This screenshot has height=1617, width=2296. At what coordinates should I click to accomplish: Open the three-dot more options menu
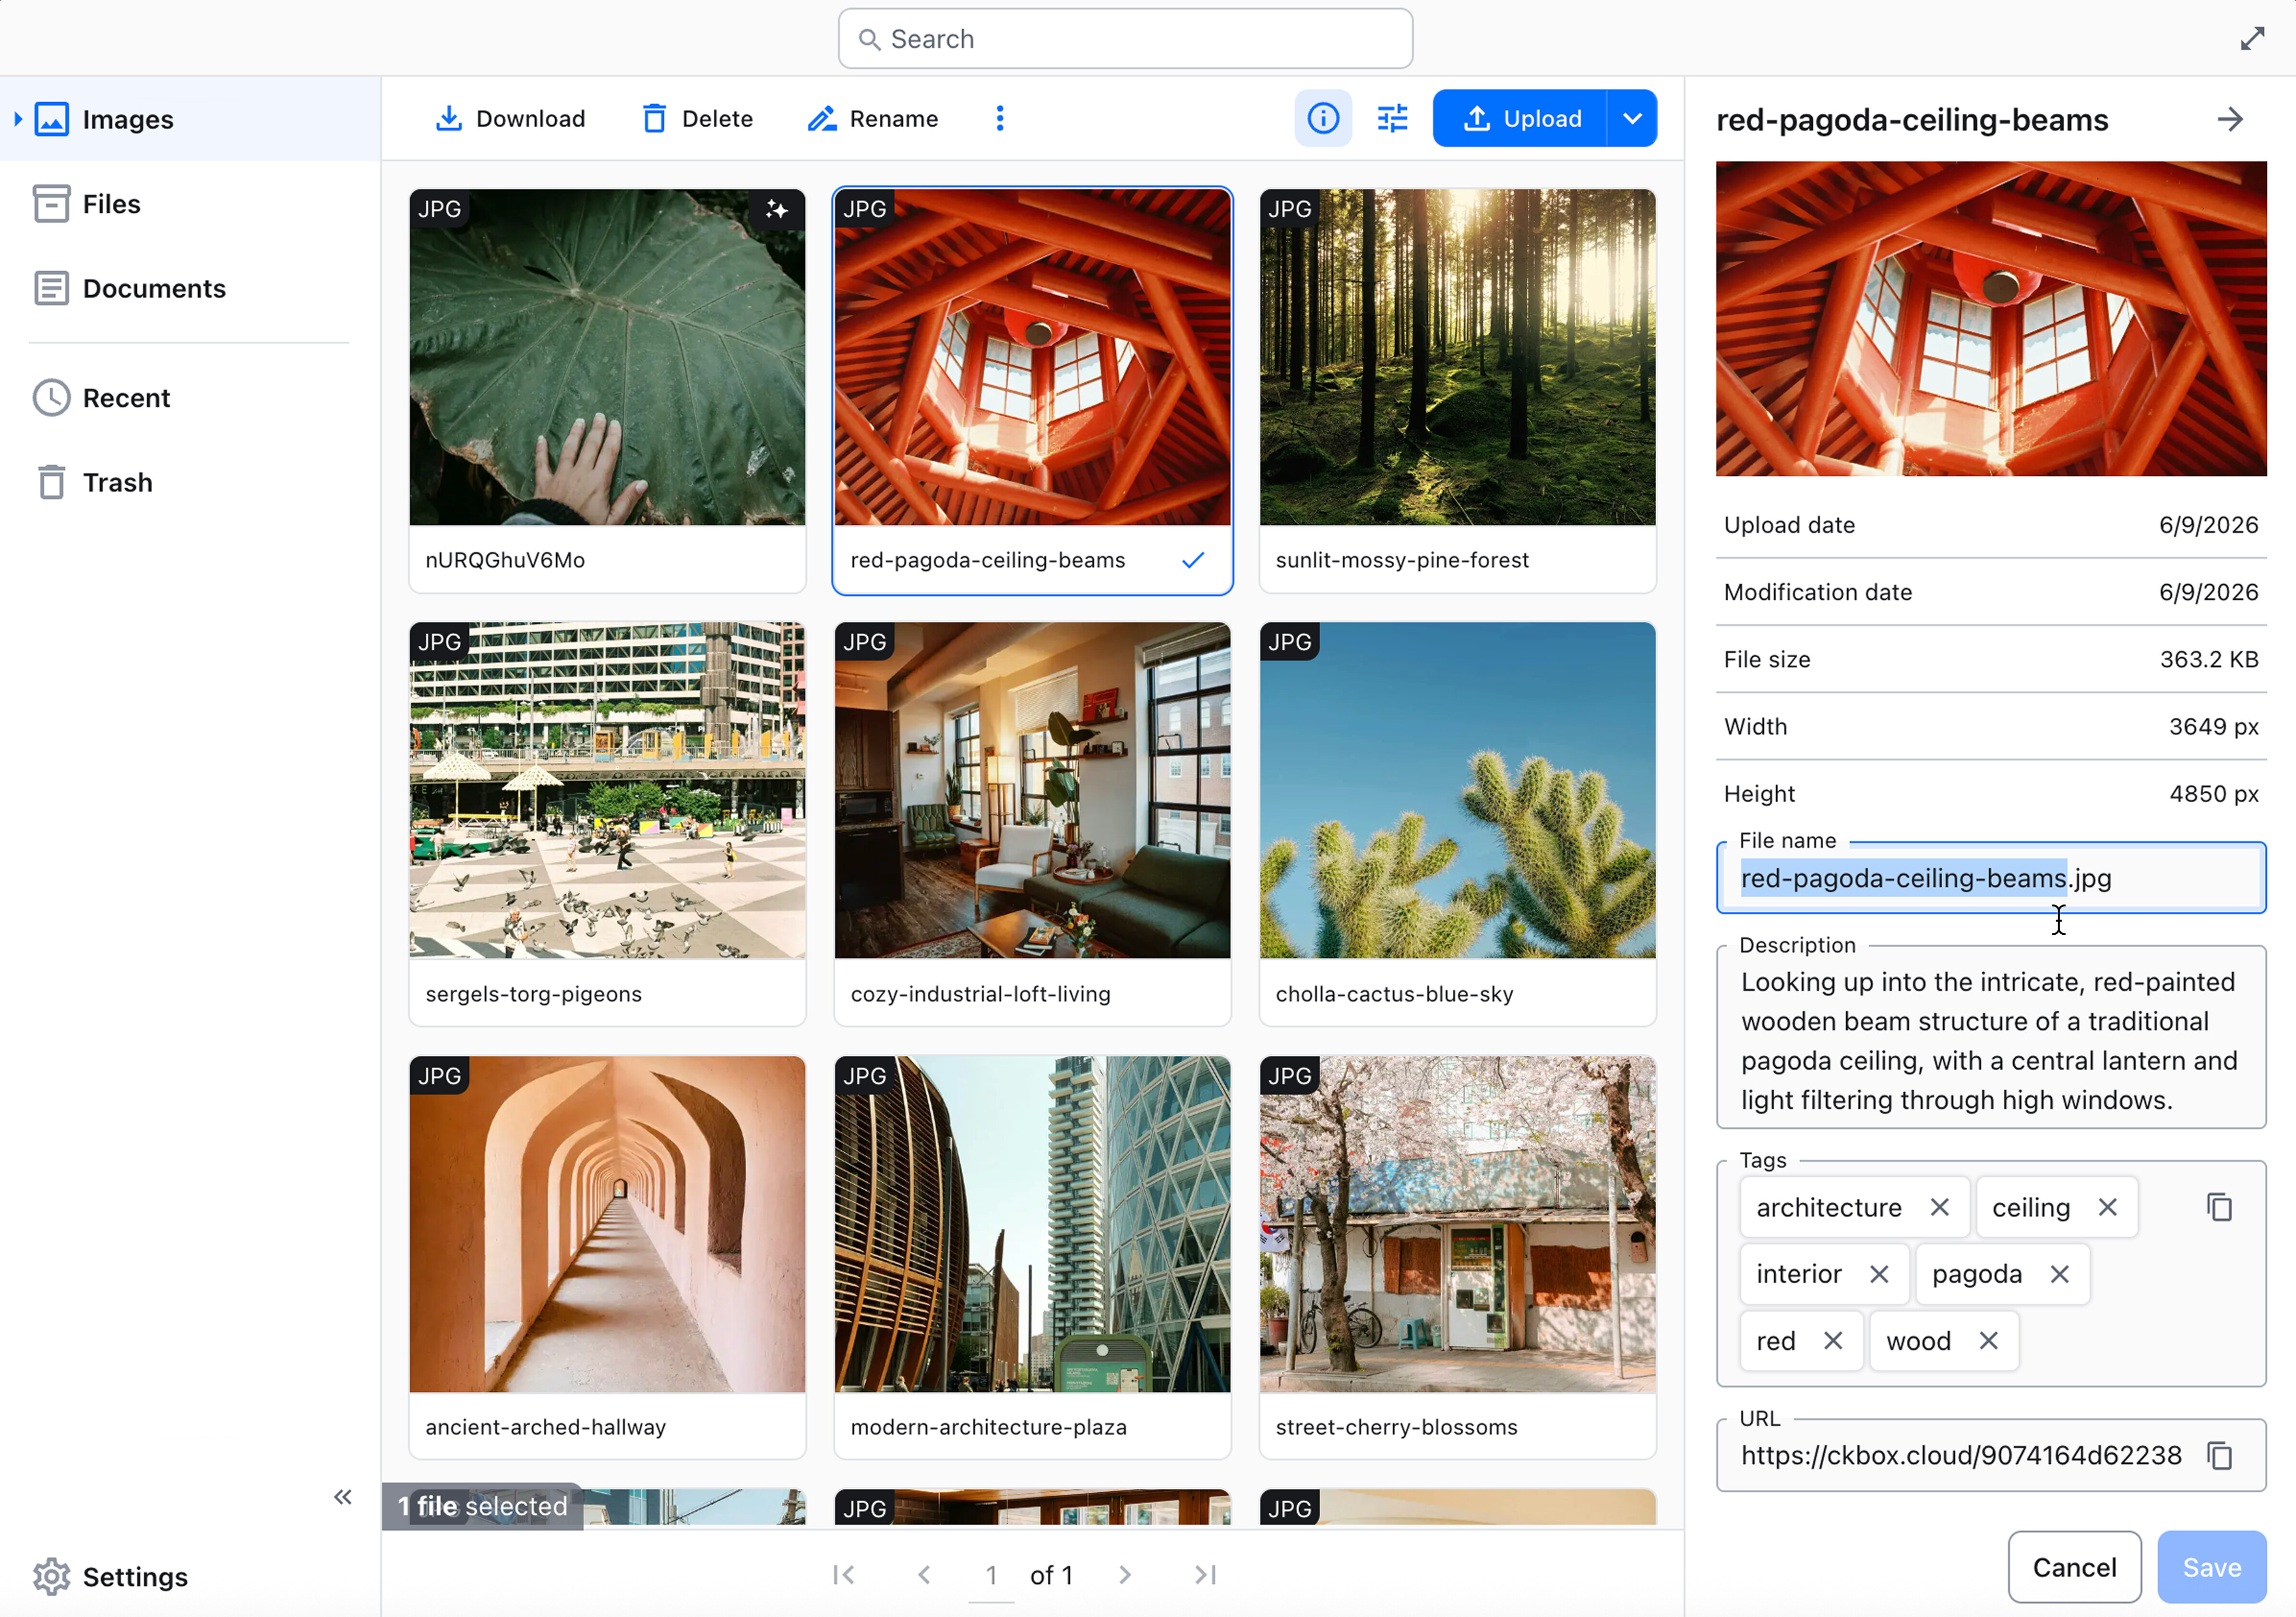(1000, 119)
